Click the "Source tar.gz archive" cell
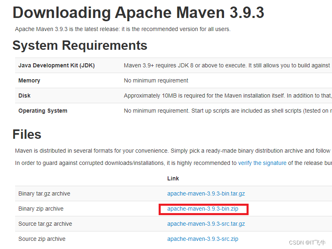The width and height of the screenshot is (332, 249). click(45, 224)
